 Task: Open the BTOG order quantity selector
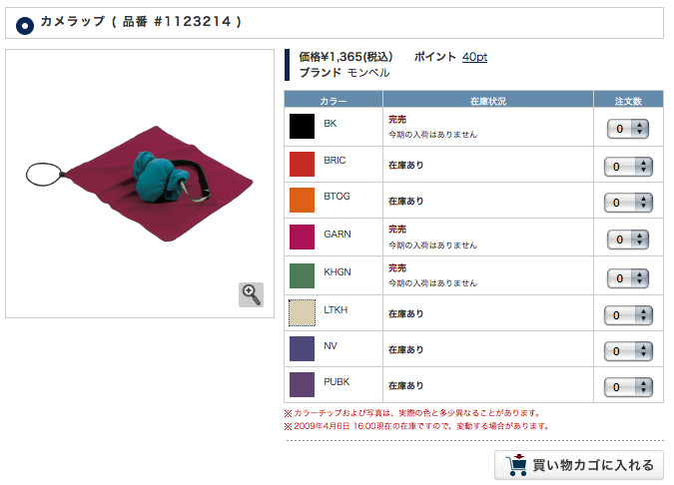tap(628, 203)
